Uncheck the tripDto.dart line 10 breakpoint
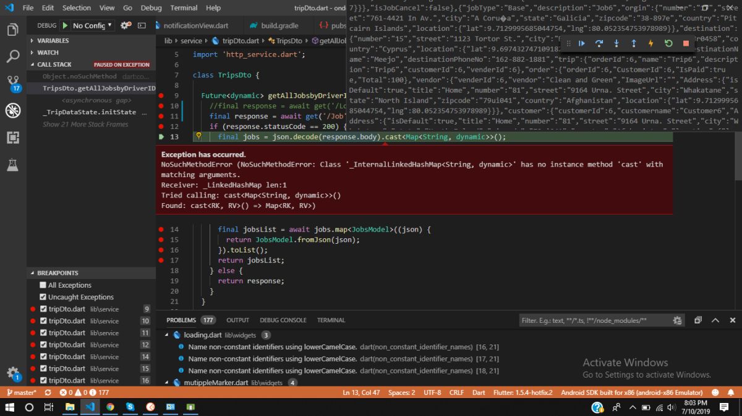The image size is (742, 416). 43,321
